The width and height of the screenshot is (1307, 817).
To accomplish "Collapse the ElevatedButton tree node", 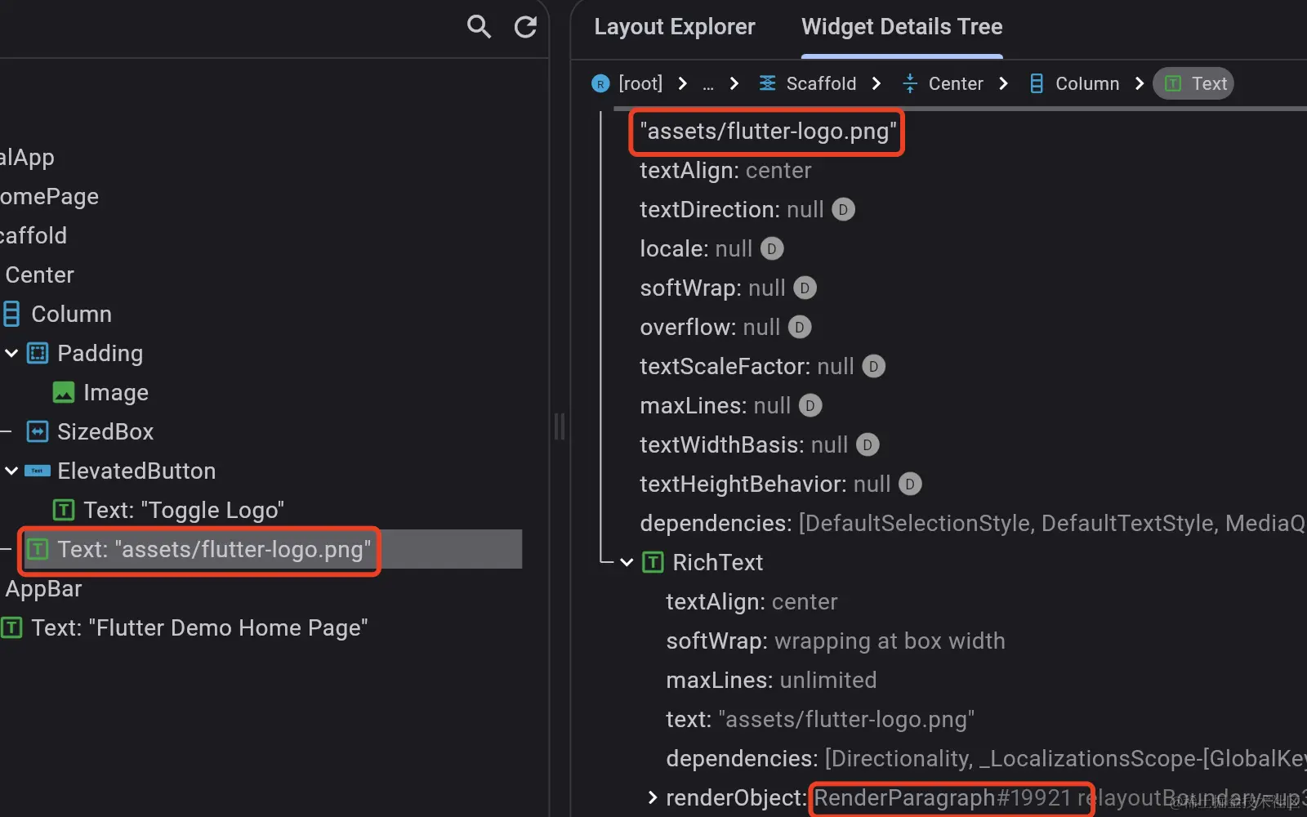I will pos(11,471).
